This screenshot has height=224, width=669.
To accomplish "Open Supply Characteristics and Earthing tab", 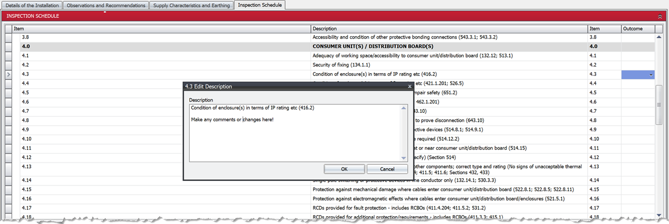I will coord(192,5).
